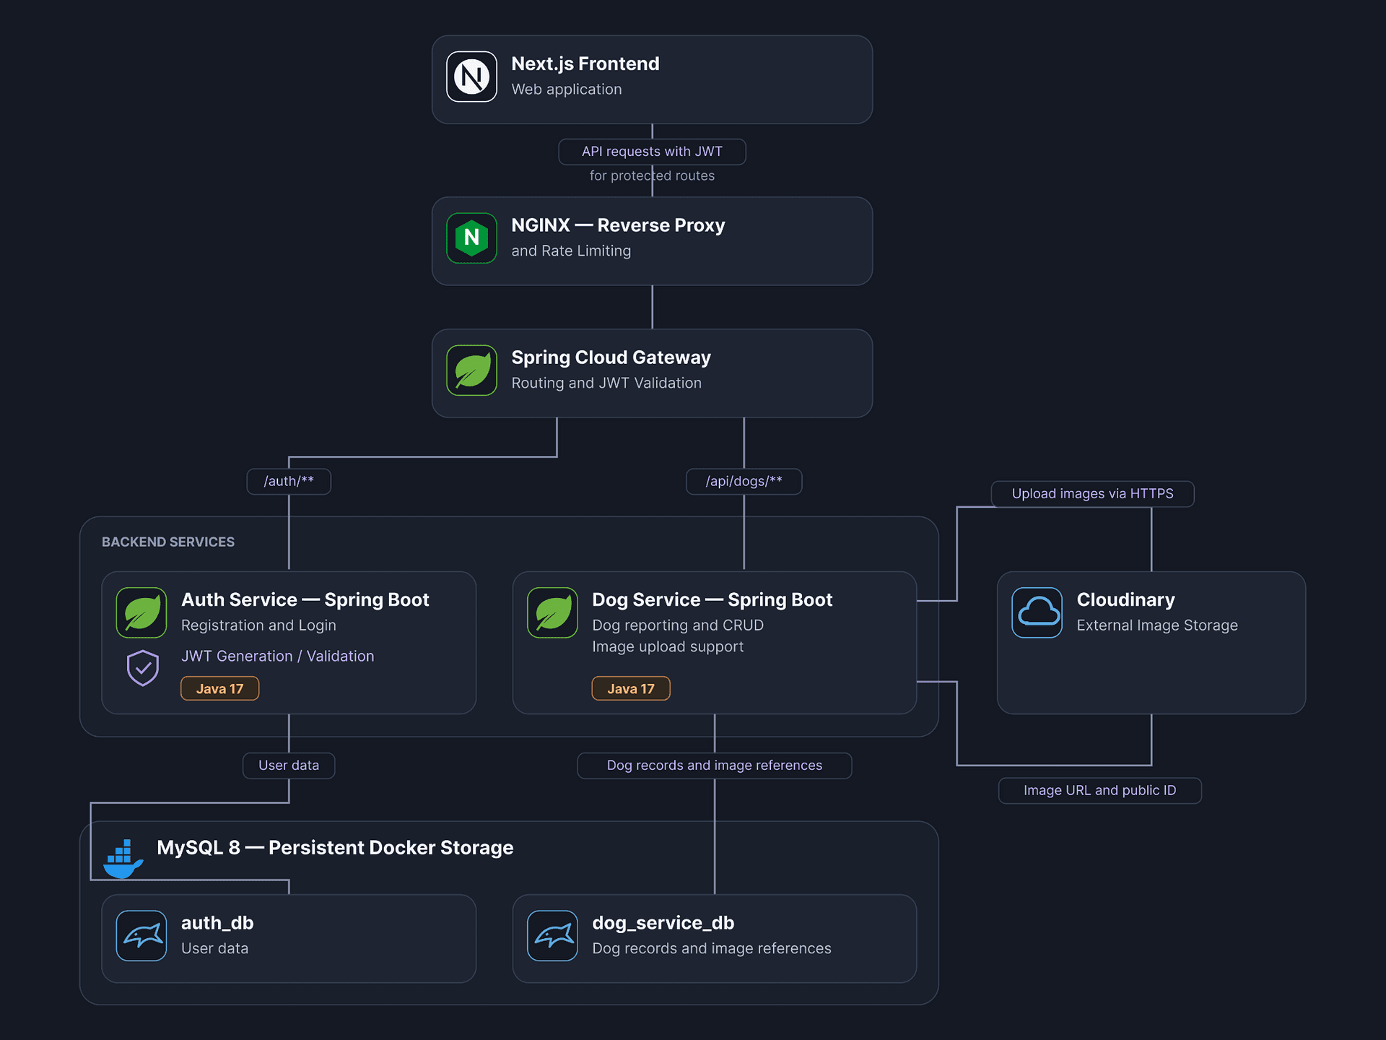The height and width of the screenshot is (1040, 1386).
Task: Click the BACKEND SERVICES group heading
Action: 168,542
